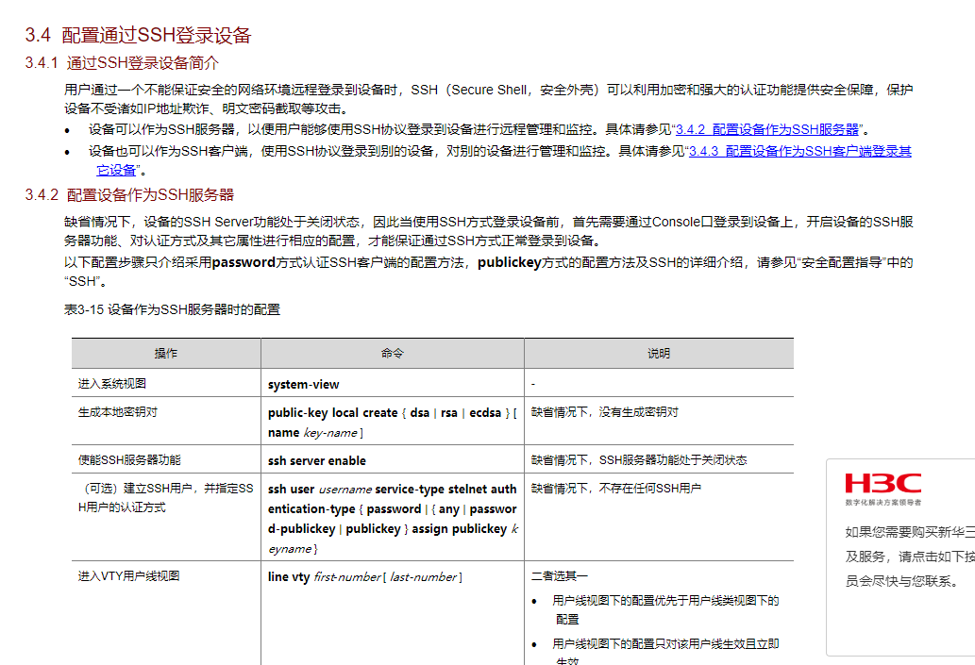Screen dimensions: 975x665
Task: Click 缺省情况下，SSH服务器功能处于关闭状态 description
Action: point(639,460)
